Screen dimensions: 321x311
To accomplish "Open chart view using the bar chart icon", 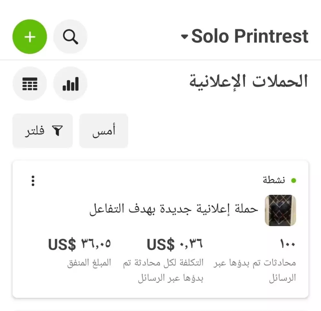I will pos(70,84).
